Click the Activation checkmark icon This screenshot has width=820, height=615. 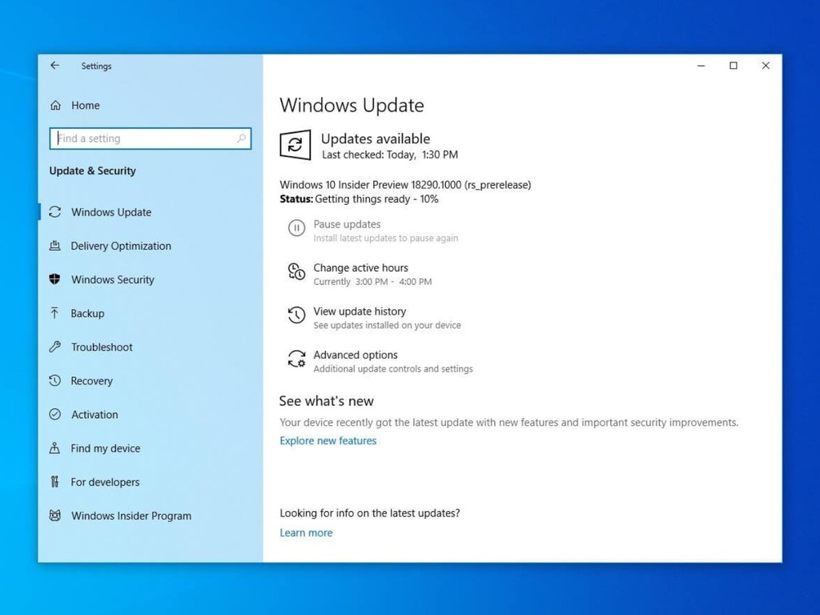[x=55, y=414]
